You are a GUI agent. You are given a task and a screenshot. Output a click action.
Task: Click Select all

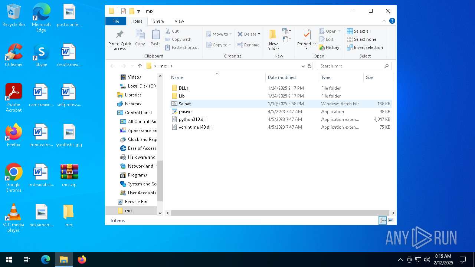click(359, 31)
